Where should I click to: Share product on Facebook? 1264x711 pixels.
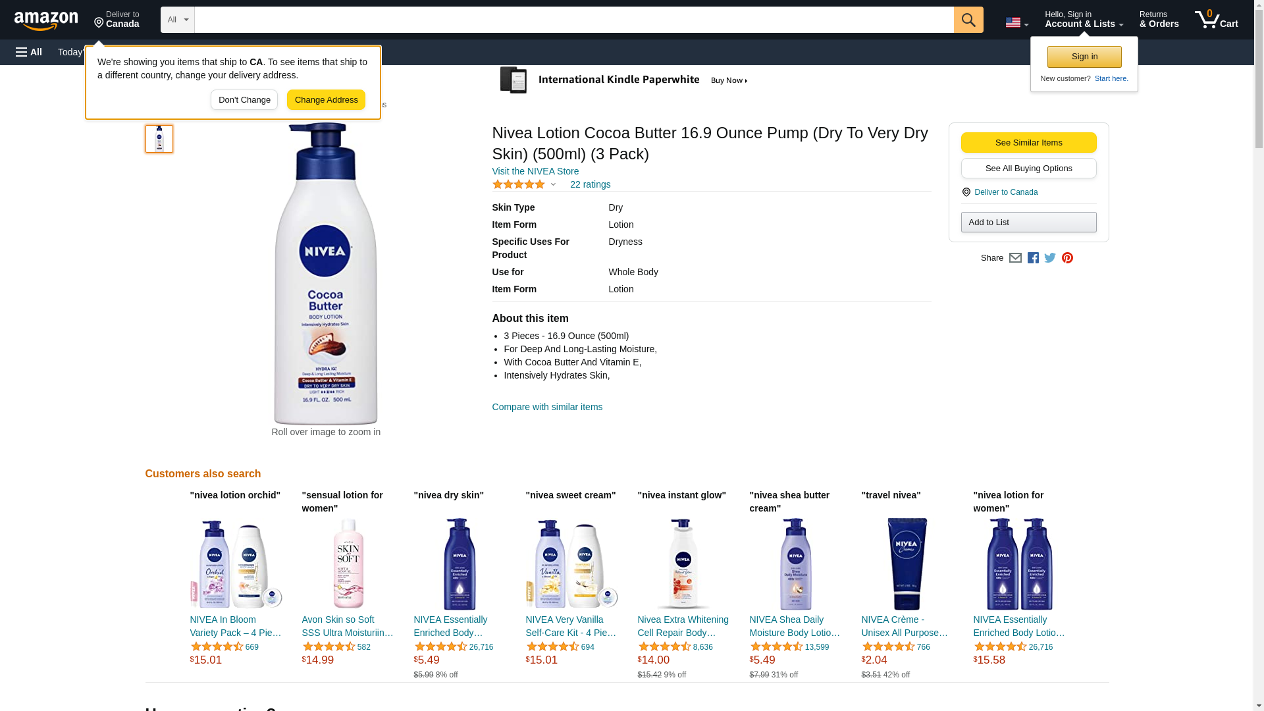click(x=1033, y=258)
